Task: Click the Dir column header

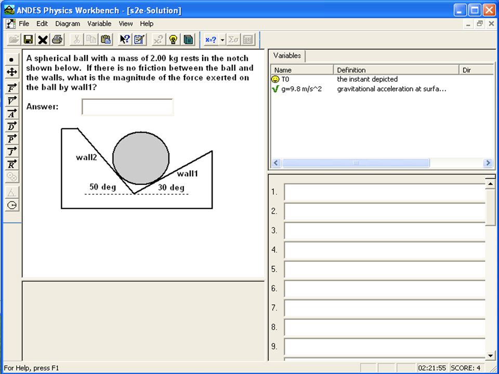Action: (x=477, y=70)
